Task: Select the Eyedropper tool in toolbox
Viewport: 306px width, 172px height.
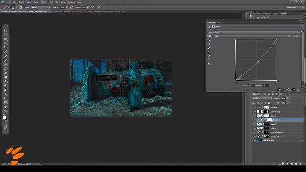Action: tap(5, 52)
